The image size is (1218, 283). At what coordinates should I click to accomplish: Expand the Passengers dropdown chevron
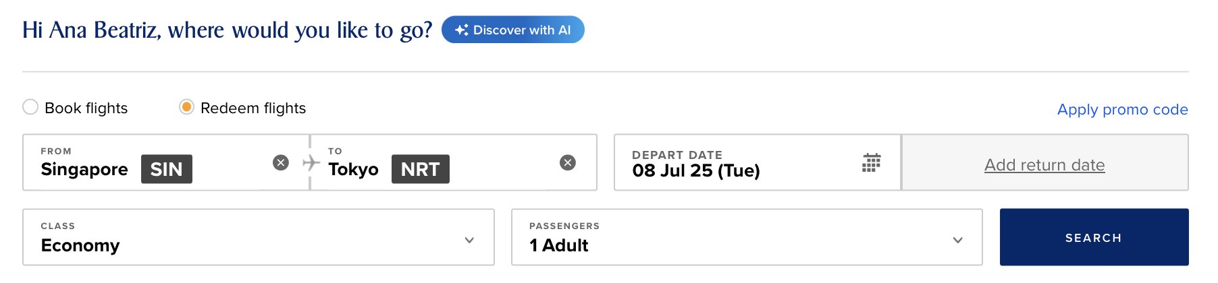(x=957, y=240)
